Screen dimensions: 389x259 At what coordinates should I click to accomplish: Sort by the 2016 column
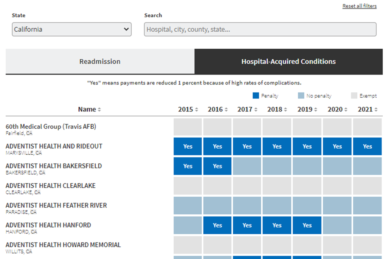(x=226, y=110)
